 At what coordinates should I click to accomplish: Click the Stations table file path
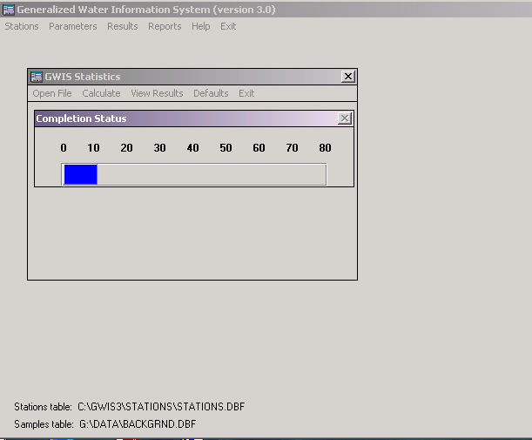[161, 407]
